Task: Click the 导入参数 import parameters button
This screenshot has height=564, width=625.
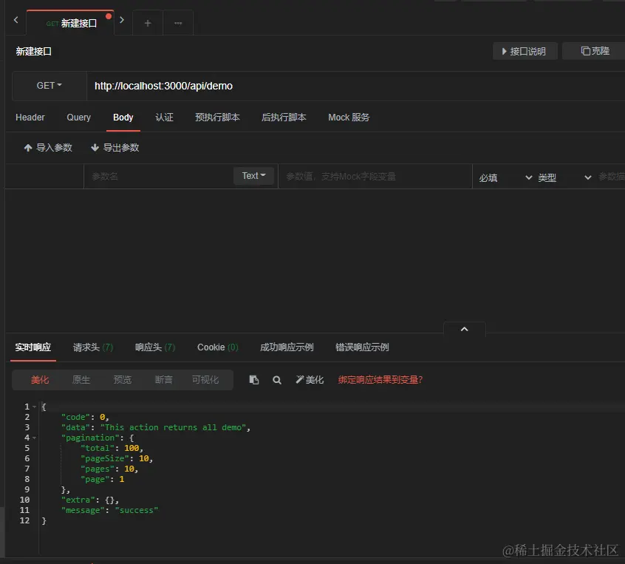Action: tap(48, 148)
